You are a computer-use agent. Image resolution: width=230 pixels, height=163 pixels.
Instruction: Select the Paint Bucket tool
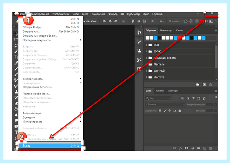[x=16, y=109]
